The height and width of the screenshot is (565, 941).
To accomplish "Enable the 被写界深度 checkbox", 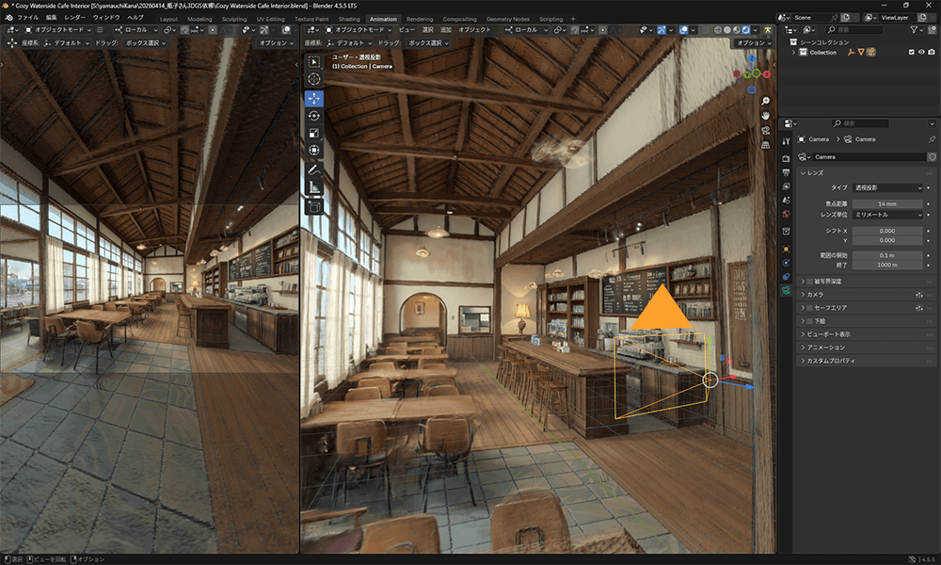I will coord(811,282).
